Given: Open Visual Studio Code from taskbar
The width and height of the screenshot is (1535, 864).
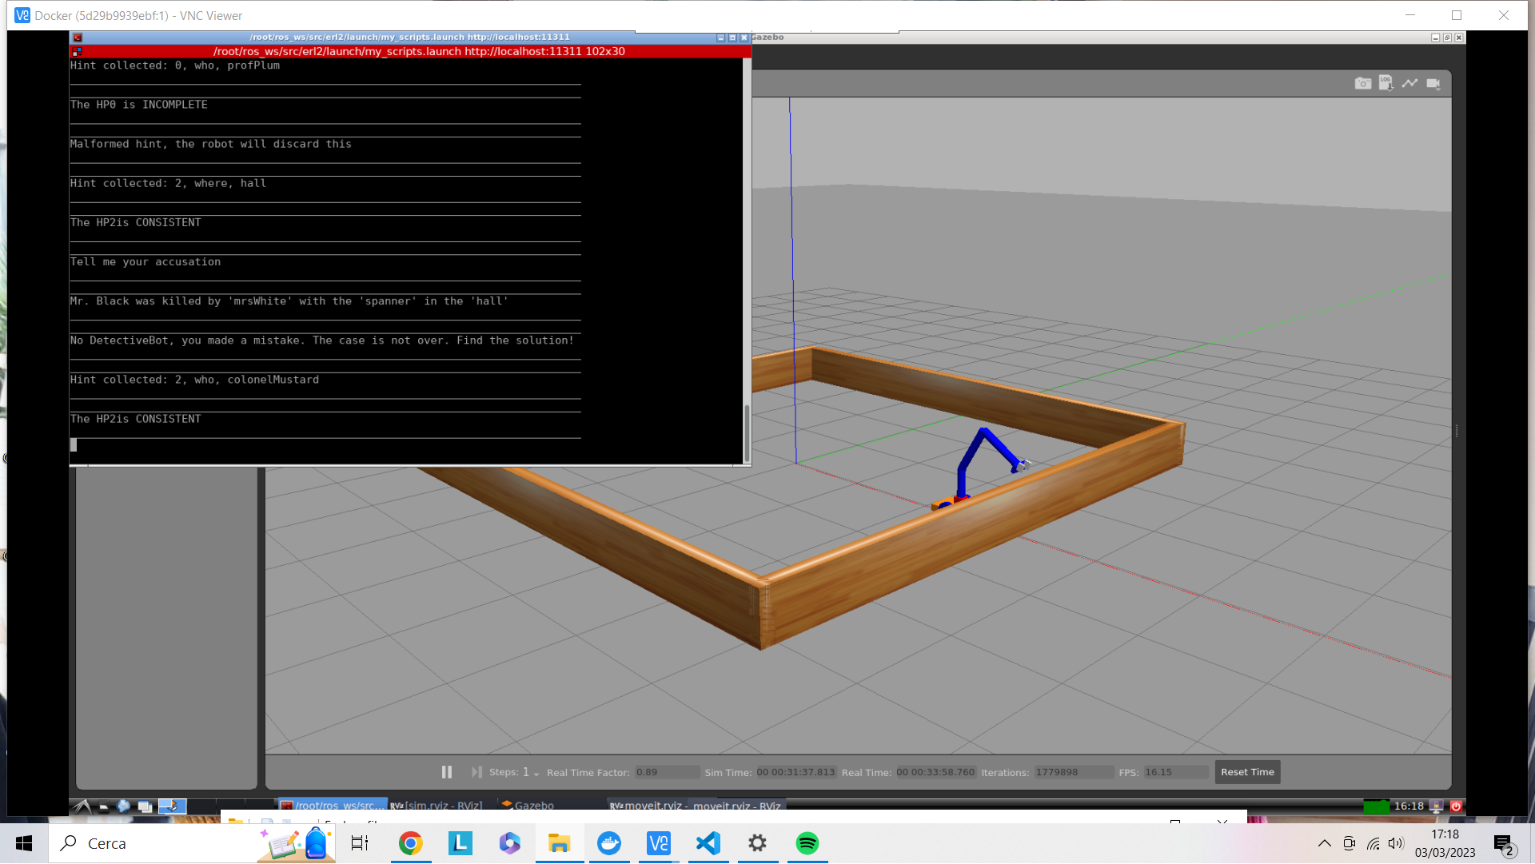Looking at the screenshot, I should 708,843.
